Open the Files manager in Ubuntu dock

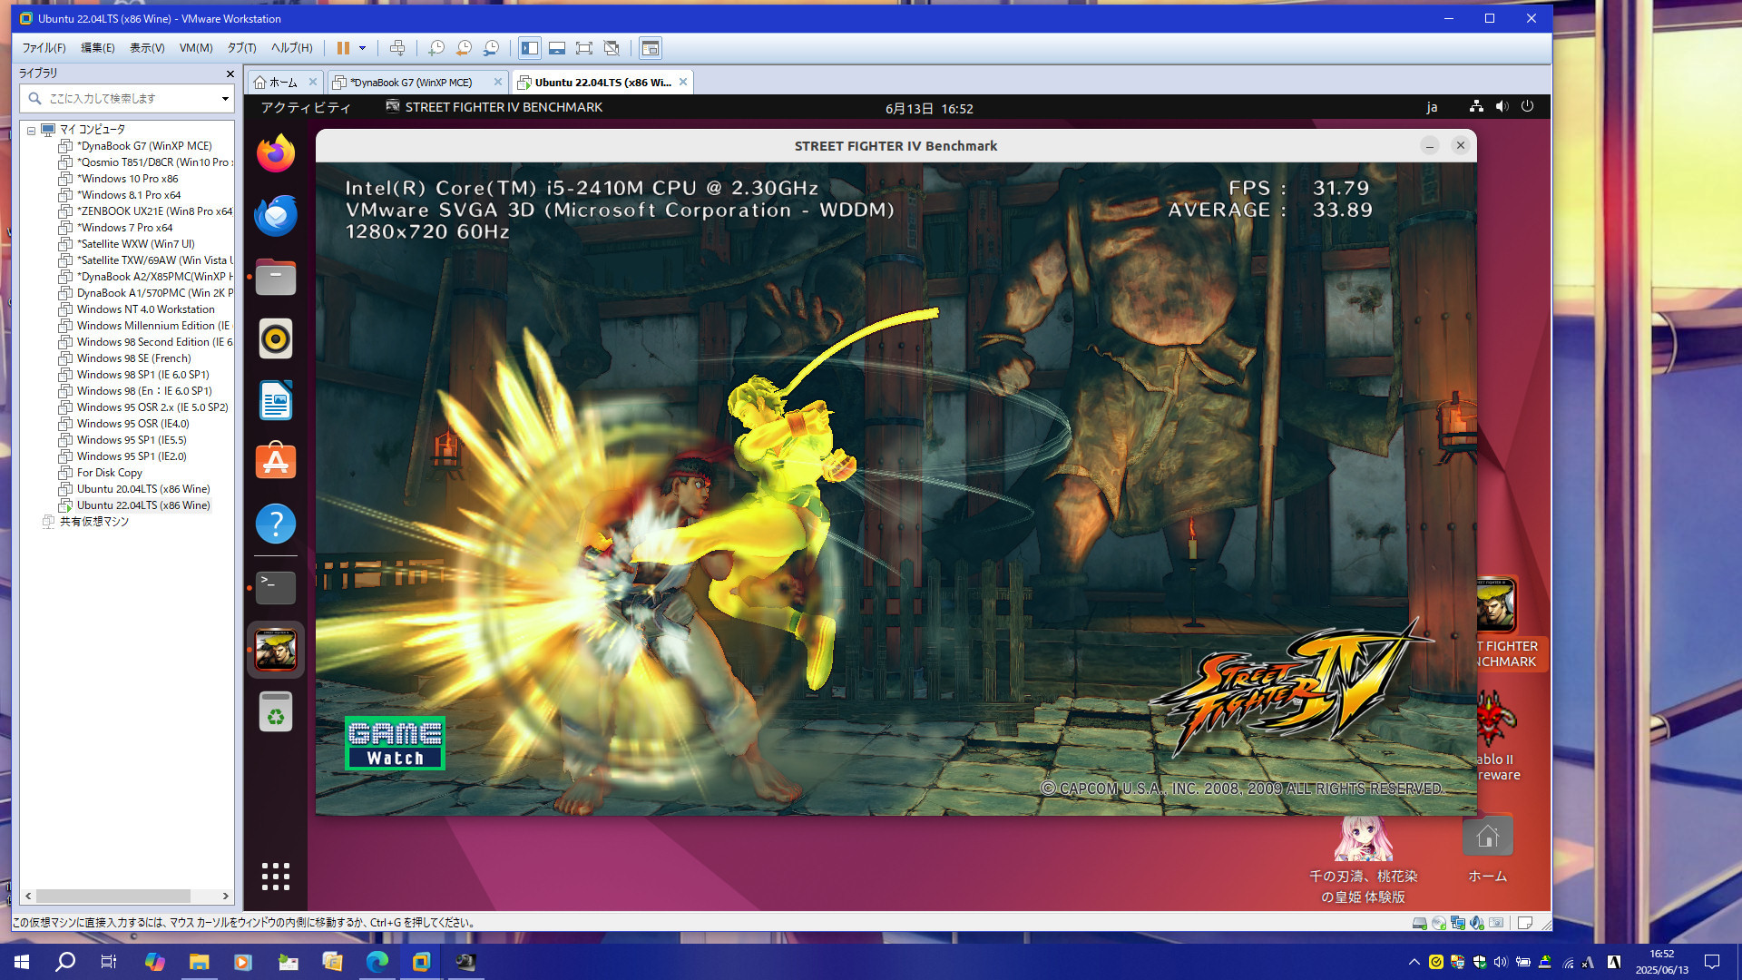276,277
